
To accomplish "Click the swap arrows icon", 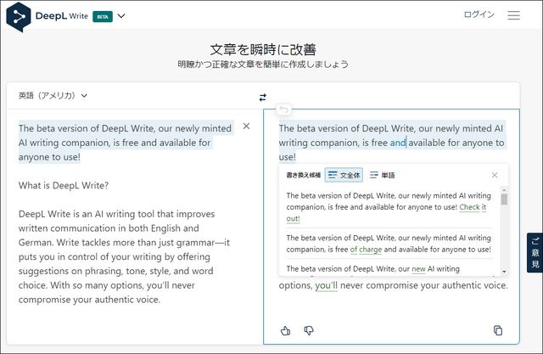I will [x=263, y=97].
